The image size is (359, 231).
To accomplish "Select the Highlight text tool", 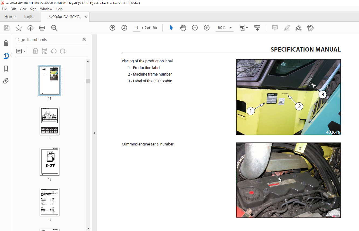I will point(286,28).
